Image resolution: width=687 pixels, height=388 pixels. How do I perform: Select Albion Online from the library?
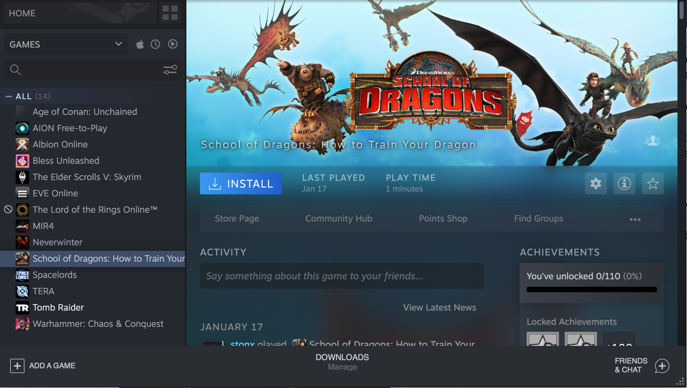60,144
